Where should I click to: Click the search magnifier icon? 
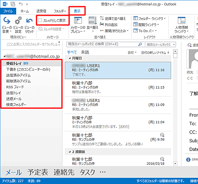coord(140,45)
